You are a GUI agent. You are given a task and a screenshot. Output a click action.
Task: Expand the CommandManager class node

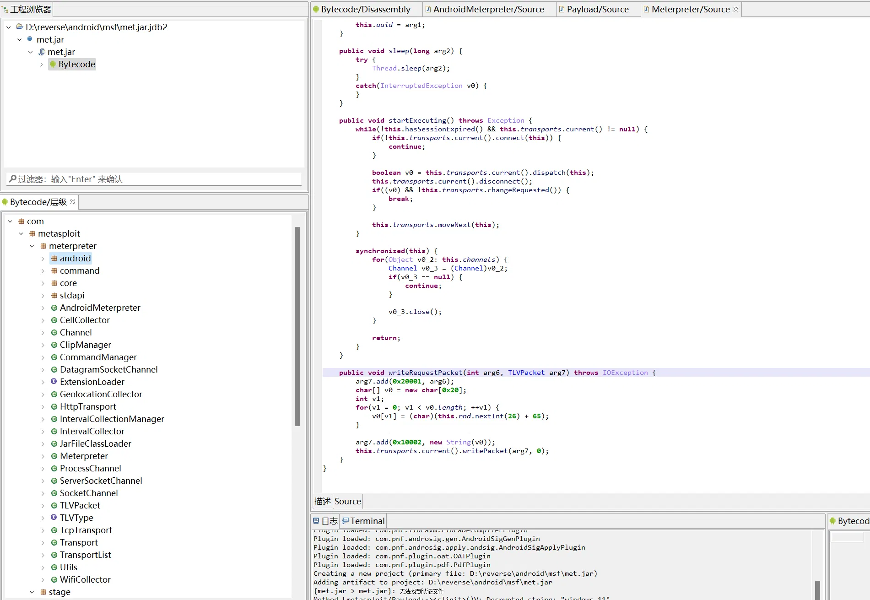pos(43,357)
